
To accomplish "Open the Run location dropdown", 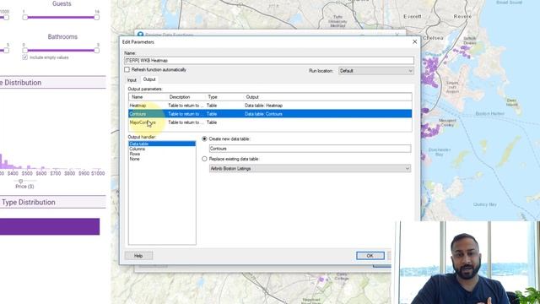I will click(x=376, y=71).
